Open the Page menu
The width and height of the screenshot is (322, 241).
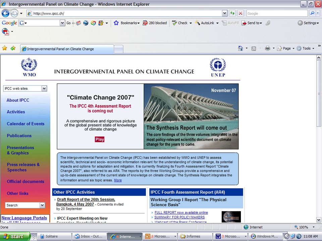(x=286, y=48)
